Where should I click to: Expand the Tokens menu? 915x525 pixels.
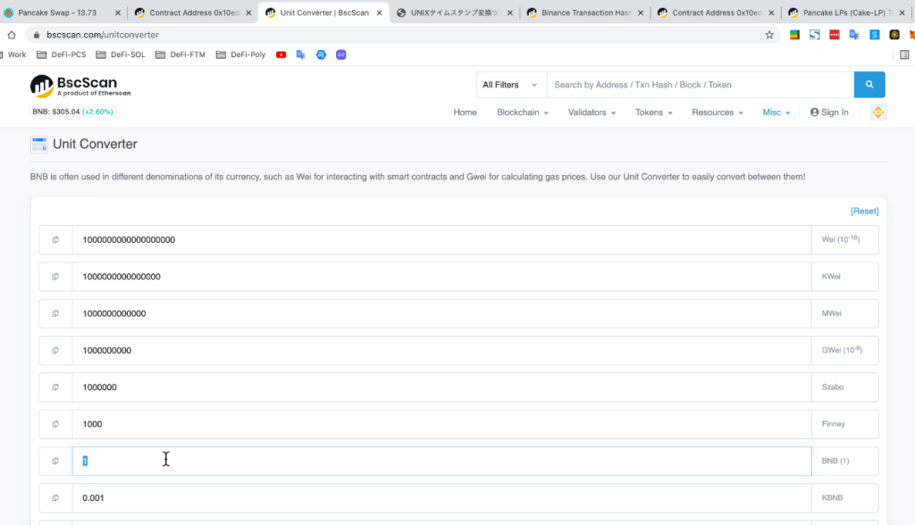653,112
